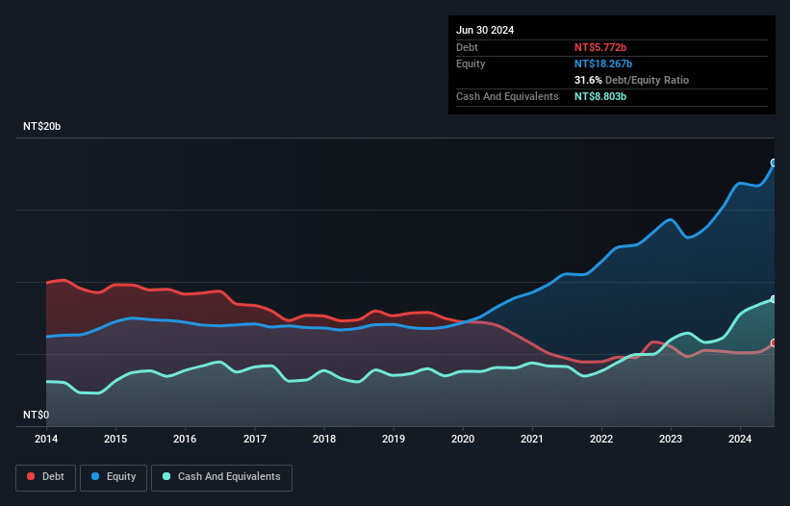Image resolution: width=790 pixels, height=506 pixels.
Task: Click the Debt row label in tooltip
Action: [467, 47]
